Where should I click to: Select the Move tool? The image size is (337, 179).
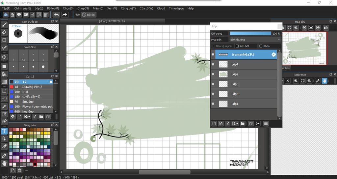pos(4,57)
